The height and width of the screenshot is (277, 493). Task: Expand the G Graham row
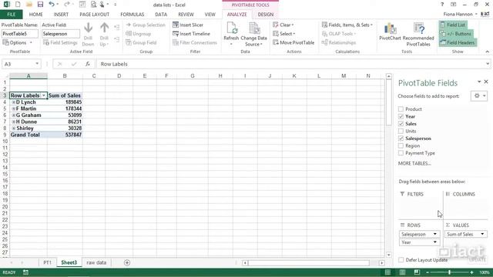(x=14, y=115)
